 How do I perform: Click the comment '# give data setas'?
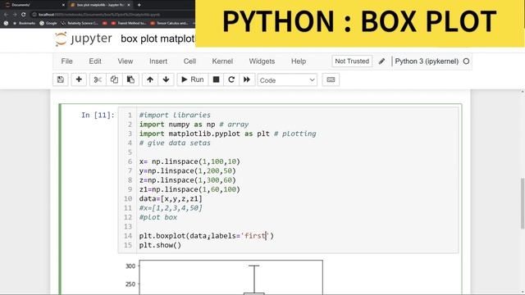(x=175, y=143)
